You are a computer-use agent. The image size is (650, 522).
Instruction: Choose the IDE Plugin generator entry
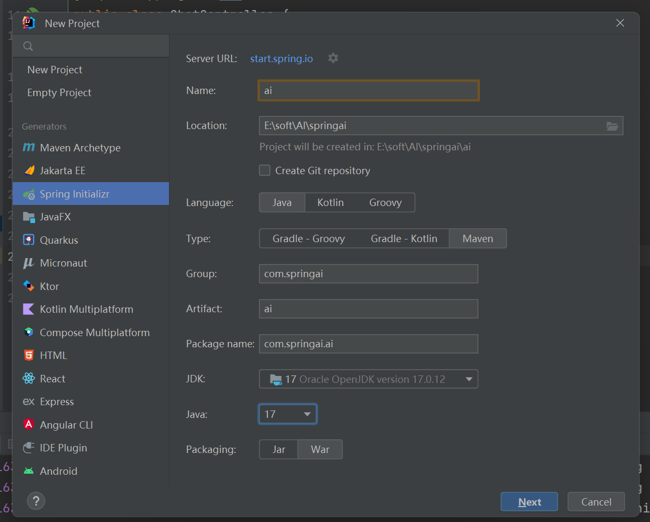(90, 448)
